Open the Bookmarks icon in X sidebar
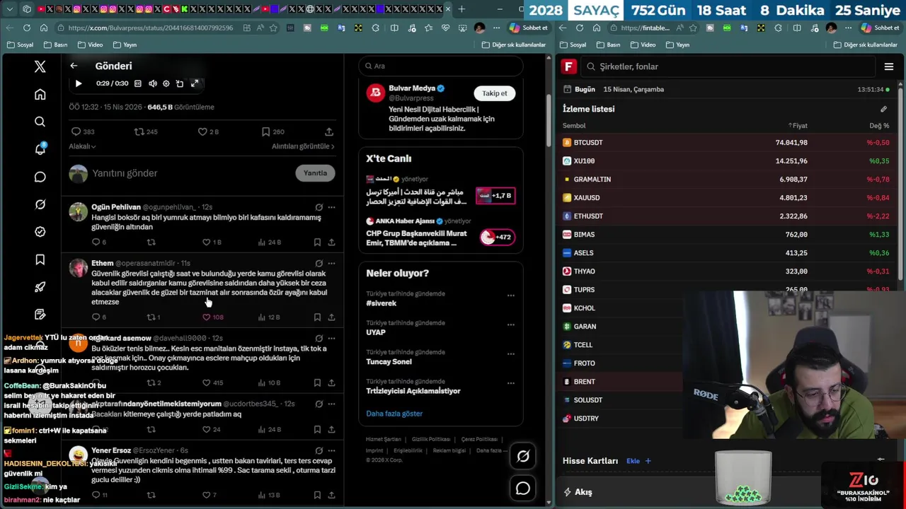Viewport: 906px width, 509px height. tap(40, 259)
